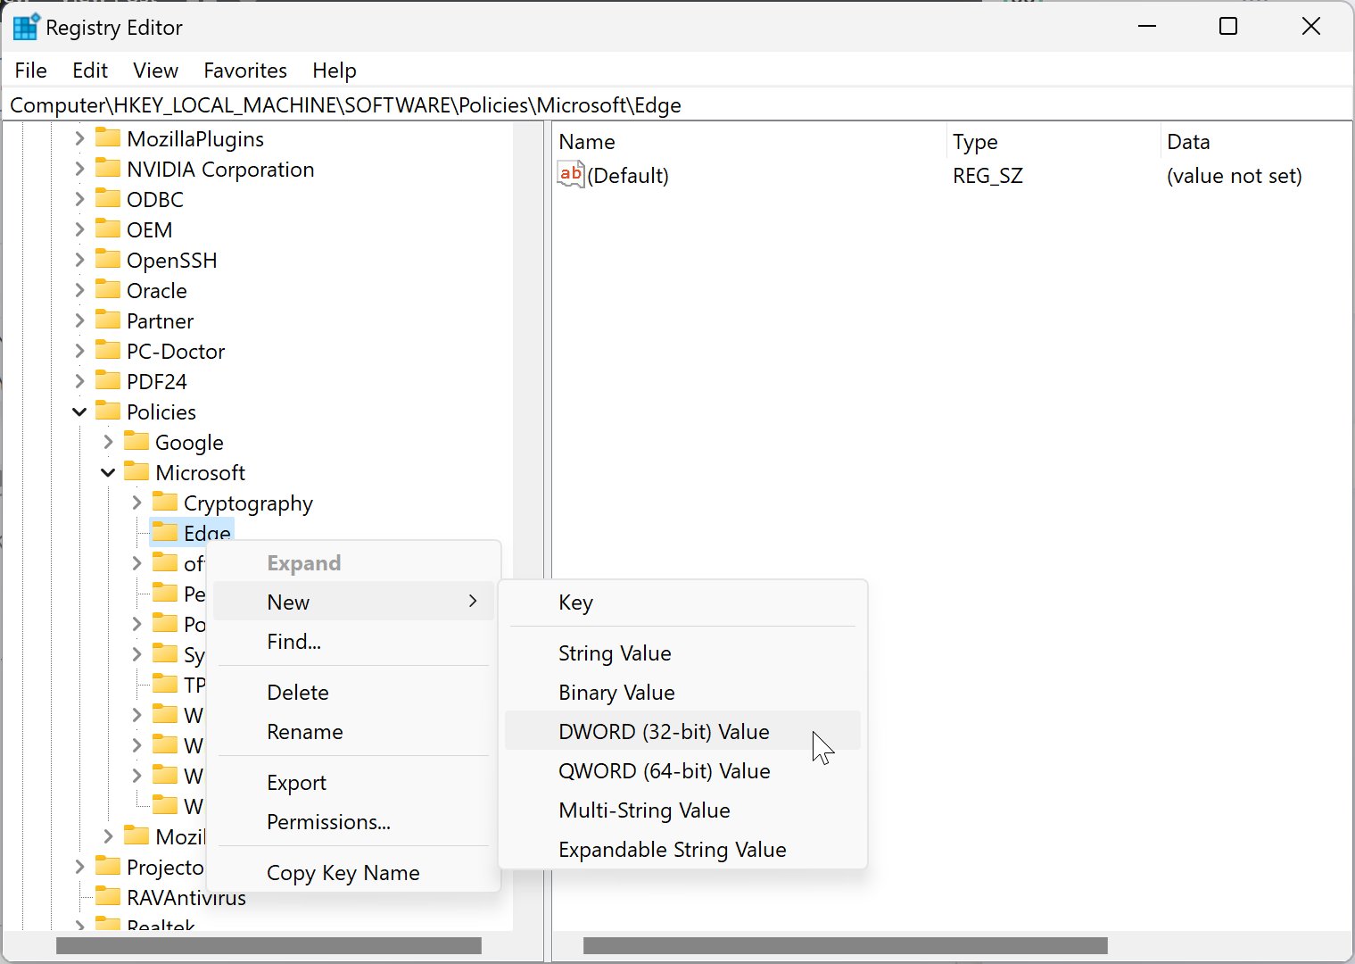Choose Copy Key Name in the context menu
The width and height of the screenshot is (1355, 964).
[x=354, y=873]
